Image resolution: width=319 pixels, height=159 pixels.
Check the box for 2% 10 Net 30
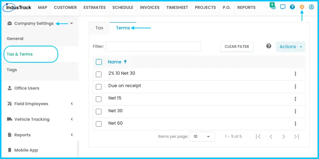click(x=99, y=74)
